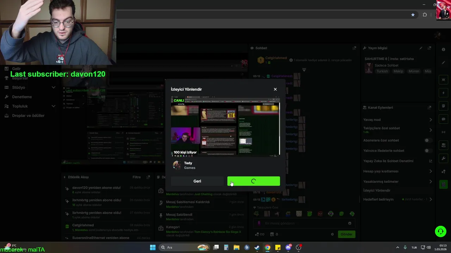
Task: Click the chat message input field
Action: pyautogui.click(x=304, y=223)
